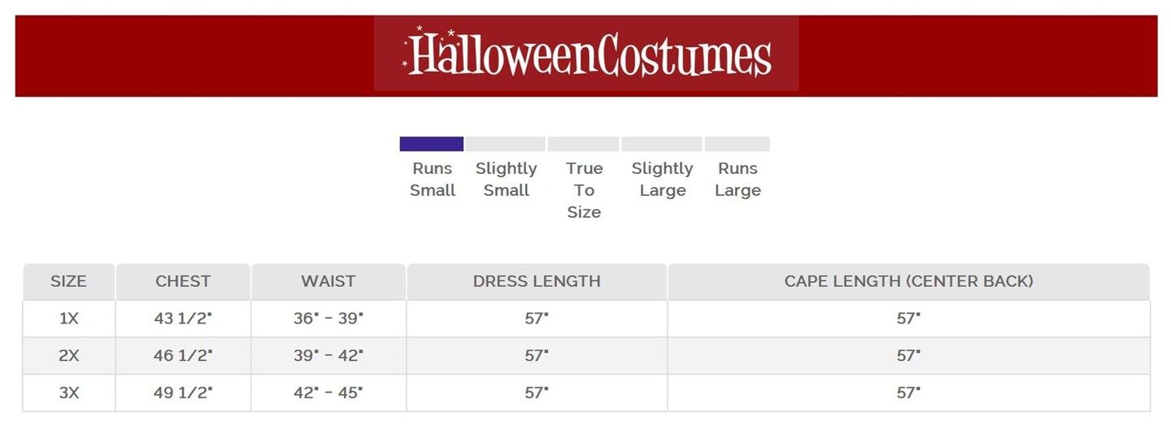This screenshot has height=434, width=1171.
Task: Click the Runs Small label text
Action: pyautogui.click(x=432, y=180)
